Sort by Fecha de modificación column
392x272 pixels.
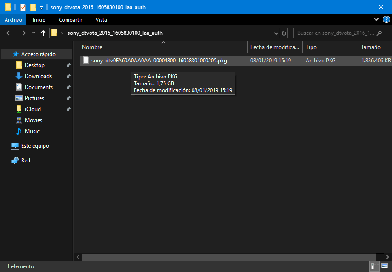(x=275, y=47)
